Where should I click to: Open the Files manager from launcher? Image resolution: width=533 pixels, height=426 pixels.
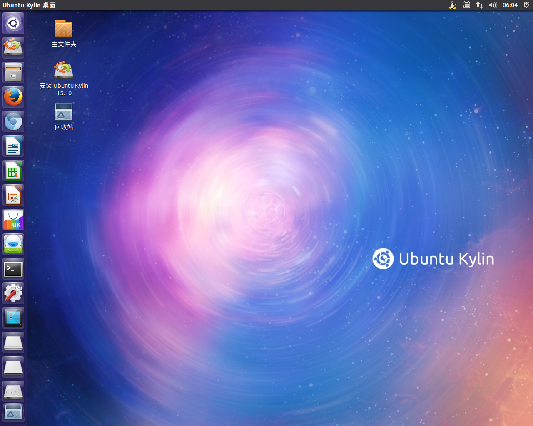pyautogui.click(x=13, y=72)
